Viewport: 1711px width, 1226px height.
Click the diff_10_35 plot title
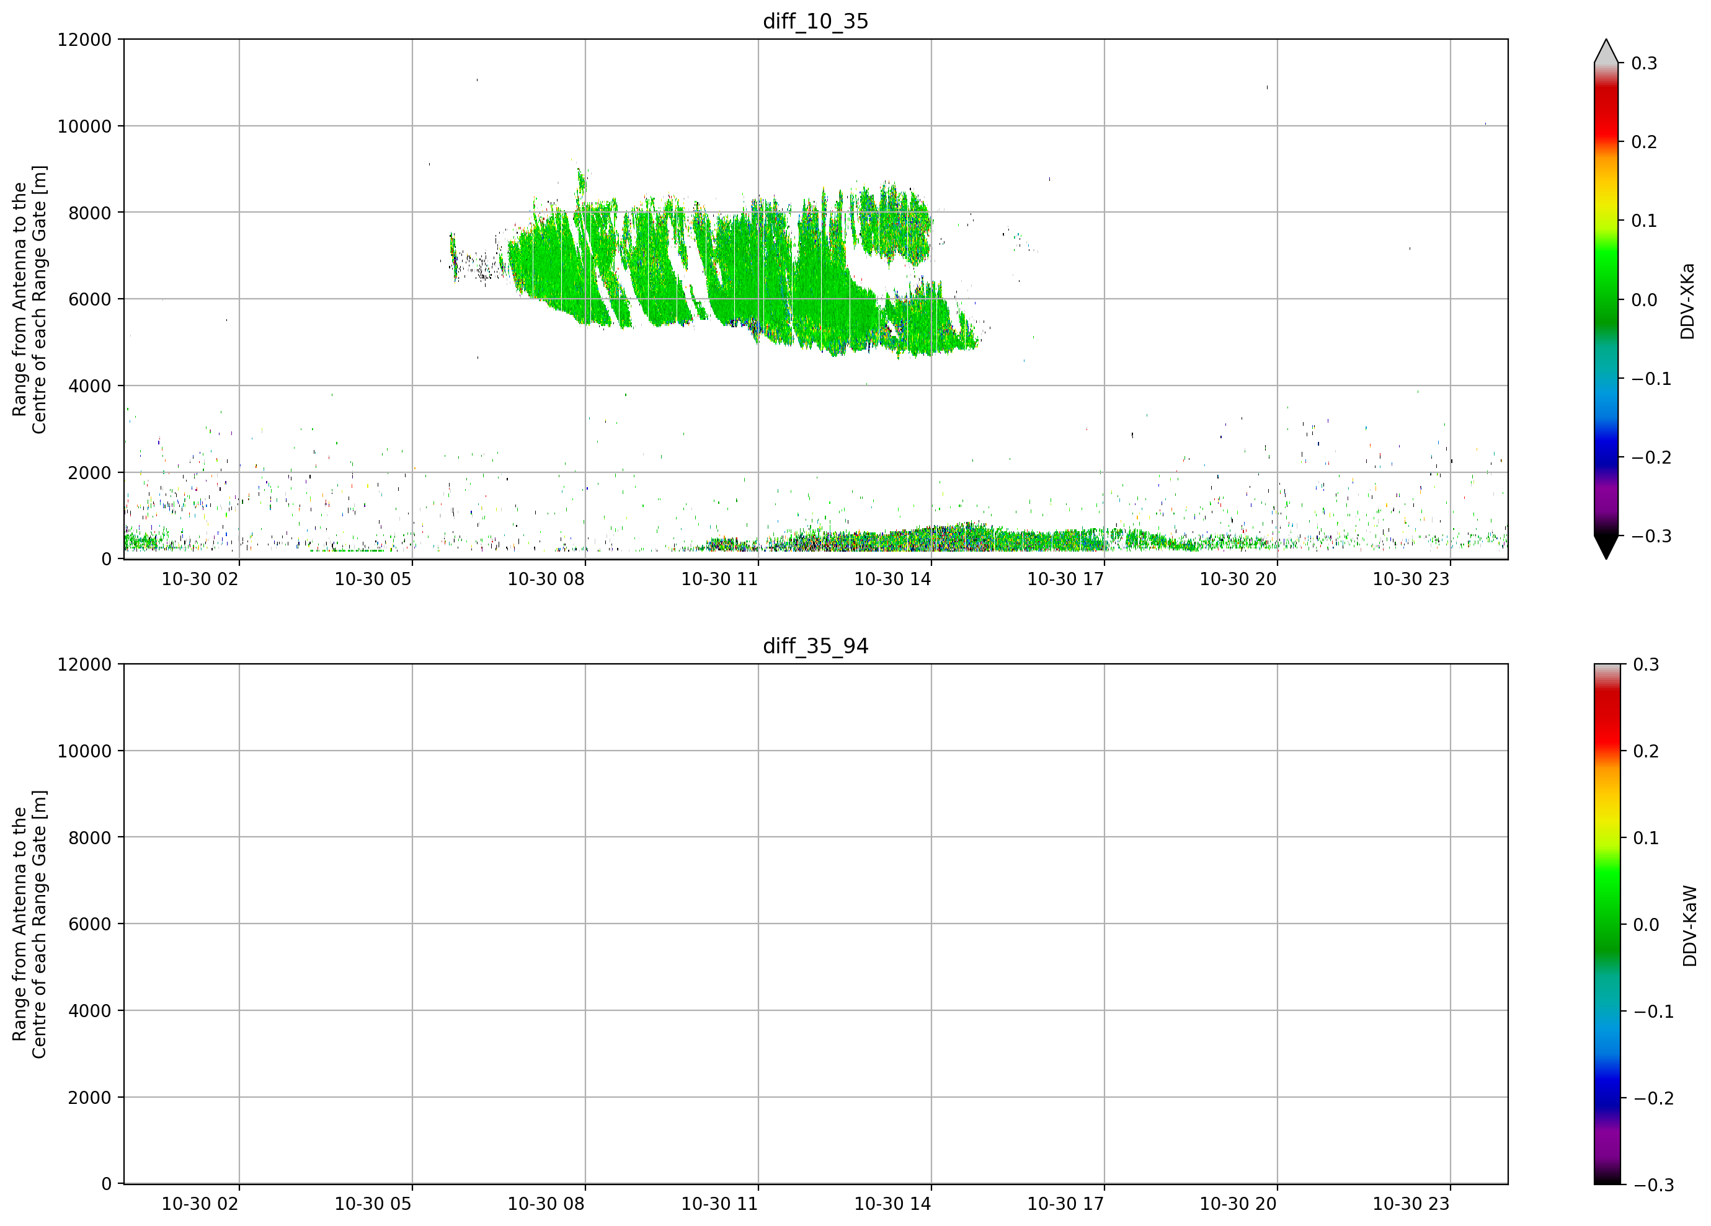(x=816, y=21)
